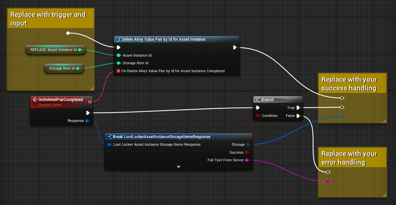The width and height of the screenshot is (396, 205).
Task: Click the Storage Item Id input pin
Action: click(x=118, y=63)
